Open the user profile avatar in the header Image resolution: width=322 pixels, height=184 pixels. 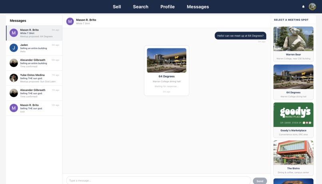312,6
